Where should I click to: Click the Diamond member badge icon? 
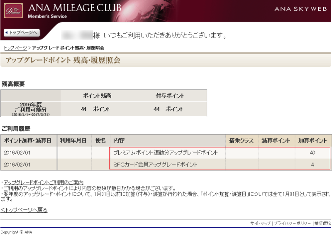(13, 11)
